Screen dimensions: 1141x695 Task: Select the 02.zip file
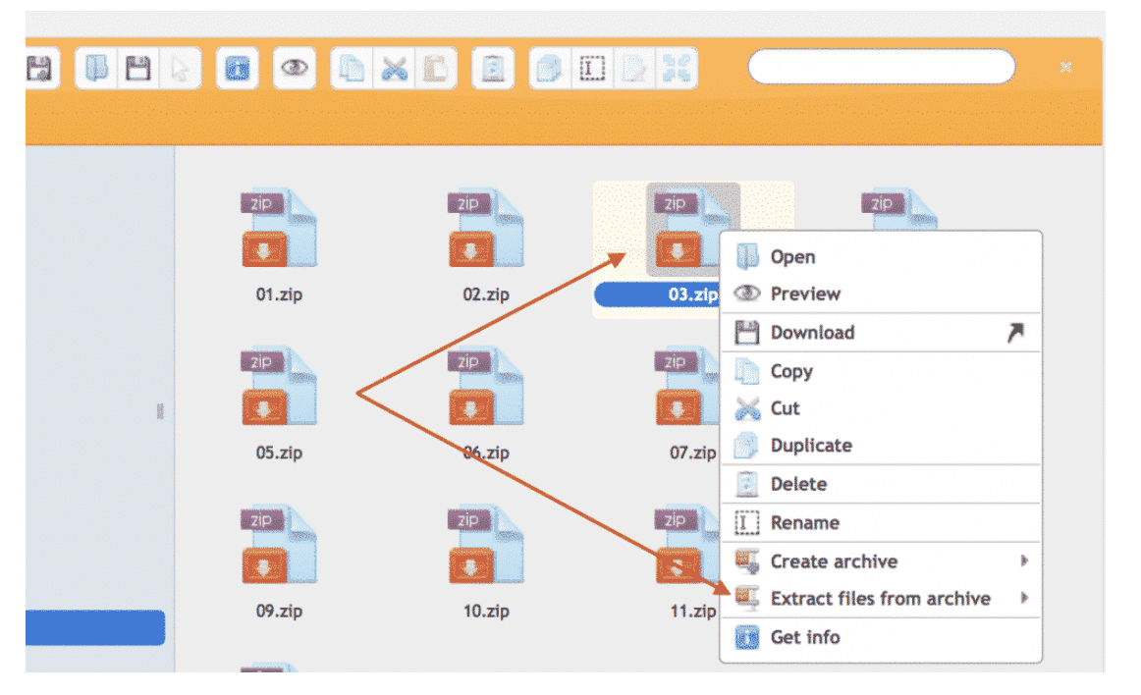click(485, 246)
